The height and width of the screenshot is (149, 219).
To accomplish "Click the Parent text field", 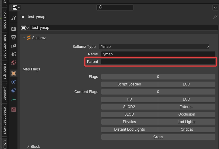I will [158, 62].
